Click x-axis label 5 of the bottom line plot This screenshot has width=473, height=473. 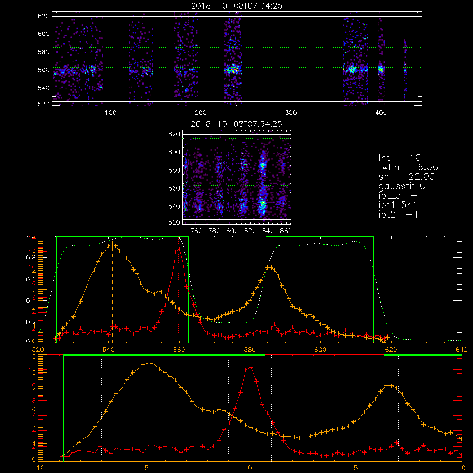(x=356, y=468)
